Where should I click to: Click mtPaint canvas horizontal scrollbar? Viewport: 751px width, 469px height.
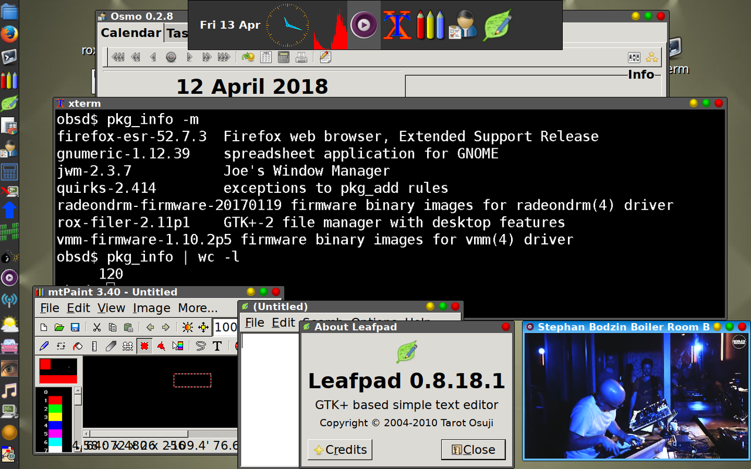pyautogui.click(x=160, y=433)
